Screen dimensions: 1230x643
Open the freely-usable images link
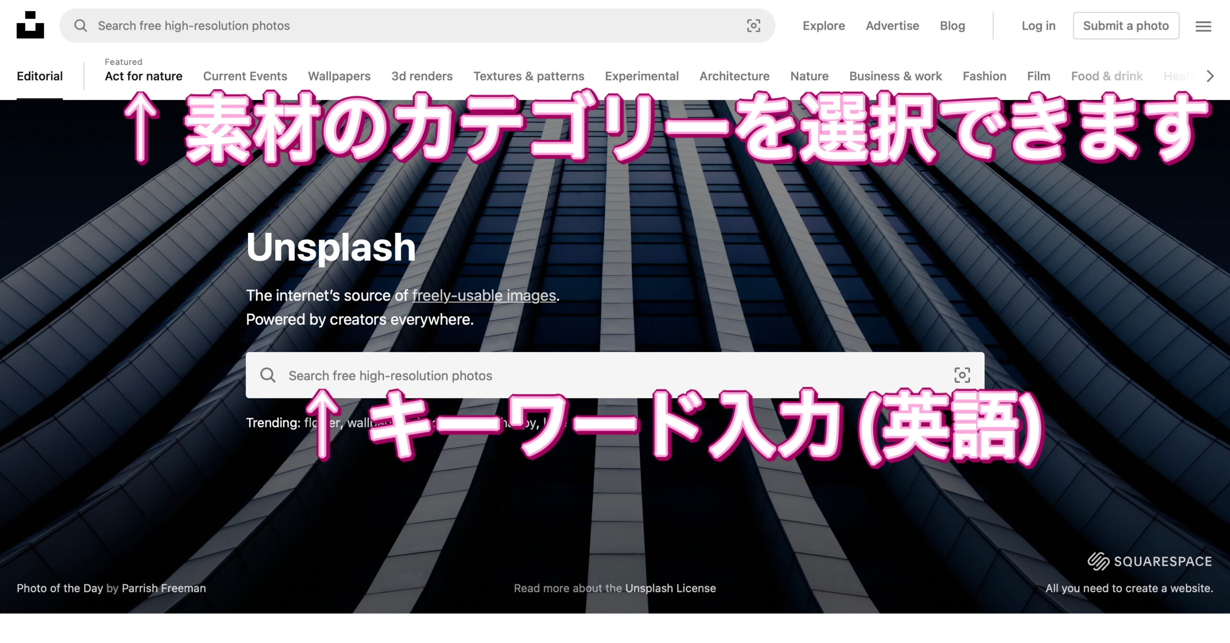tap(484, 295)
